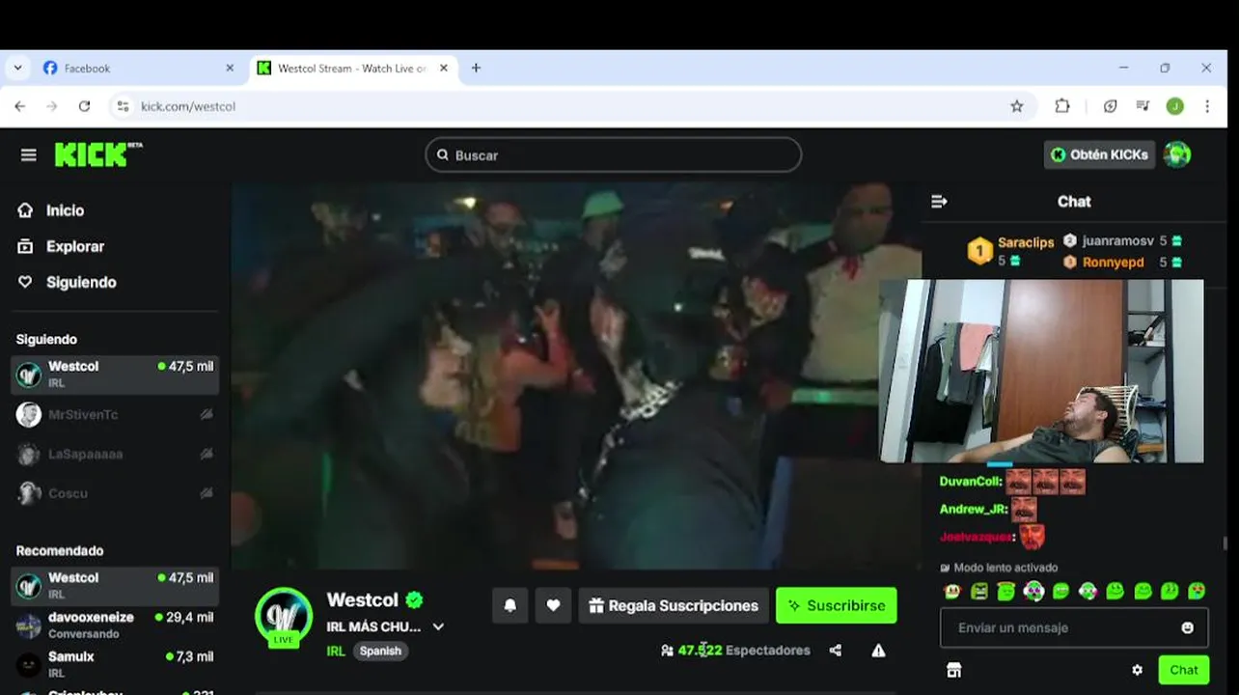
Task: Open Chrome profile J avatar
Action: 1174,106
